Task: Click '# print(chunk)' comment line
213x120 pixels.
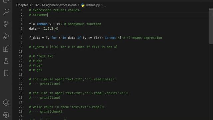Action: coord(46,112)
